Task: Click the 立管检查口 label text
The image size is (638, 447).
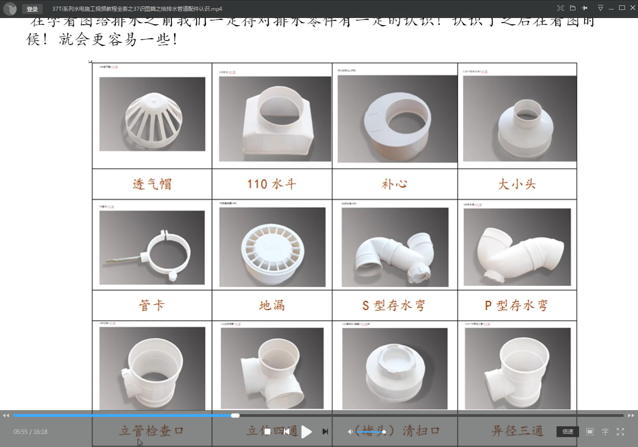Action: pyautogui.click(x=152, y=431)
